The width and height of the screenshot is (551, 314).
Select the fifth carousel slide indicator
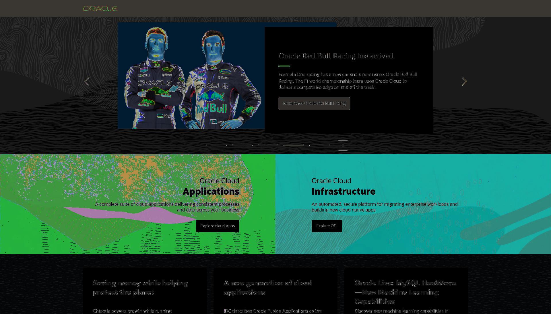(x=320, y=145)
